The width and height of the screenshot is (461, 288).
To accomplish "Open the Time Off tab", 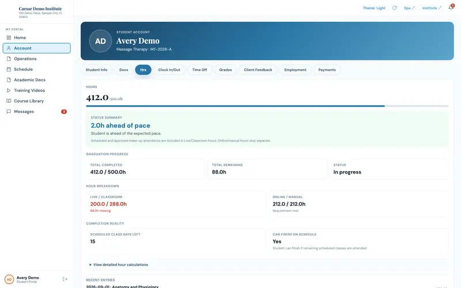I will click(x=199, y=70).
